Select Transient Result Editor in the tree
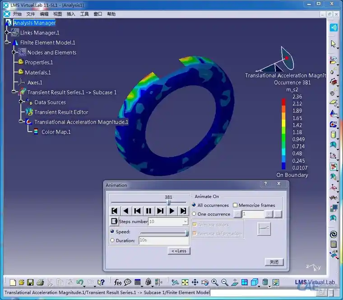The height and width of the screenshot is (300, 343). [x=61, y=112]
